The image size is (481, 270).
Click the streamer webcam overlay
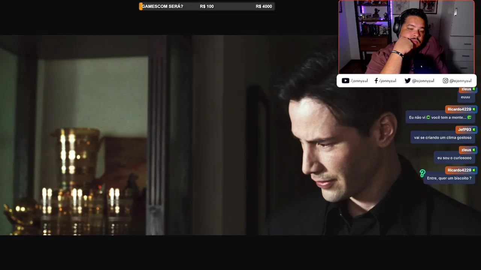tap(407, 37)
